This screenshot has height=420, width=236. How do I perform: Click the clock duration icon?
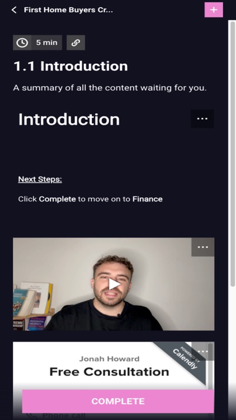click(22, 43)
